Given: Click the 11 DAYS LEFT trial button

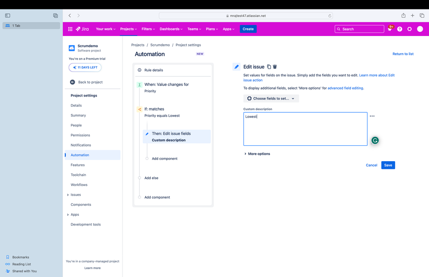Looking at the screenshot, I should (x=85, y=67).
